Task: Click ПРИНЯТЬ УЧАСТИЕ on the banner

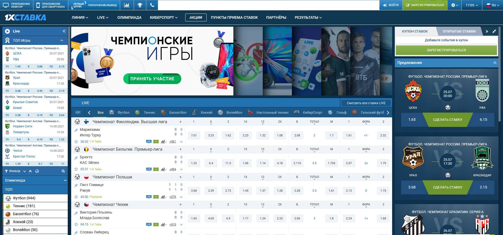Action: [152, 79]
